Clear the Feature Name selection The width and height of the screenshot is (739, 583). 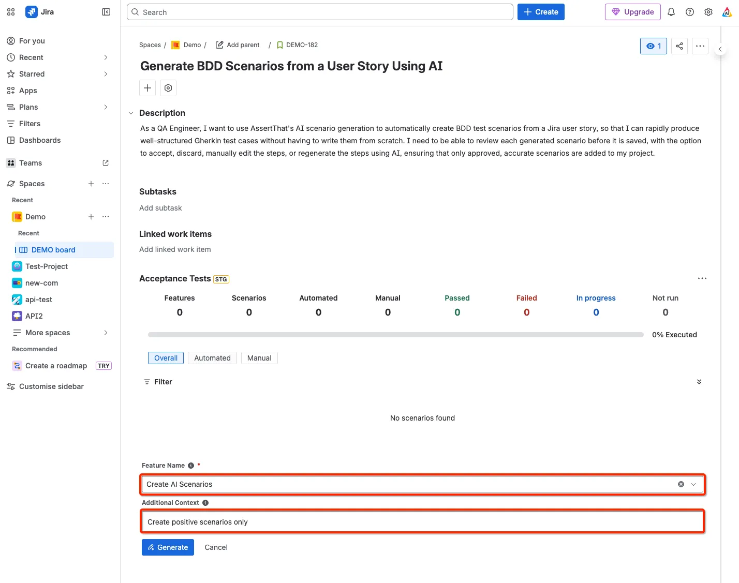(x=681, y=484)
